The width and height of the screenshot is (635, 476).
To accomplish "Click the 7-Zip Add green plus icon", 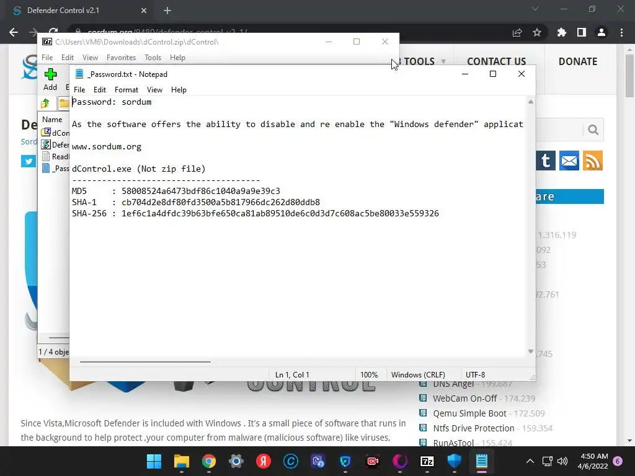I will pos(50,74).
